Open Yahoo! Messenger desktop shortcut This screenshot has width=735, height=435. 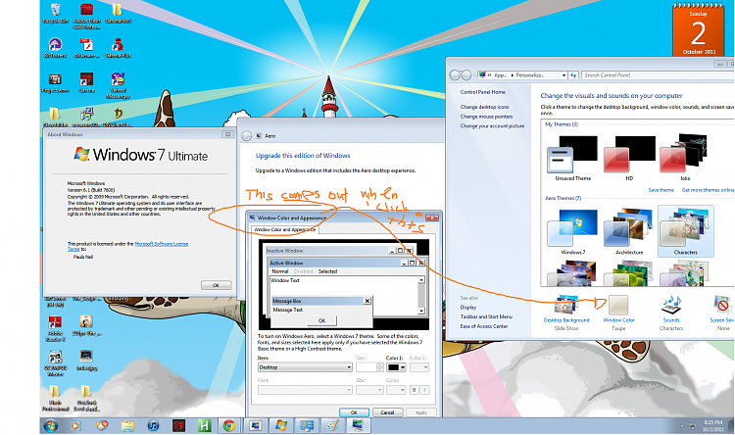119,85
